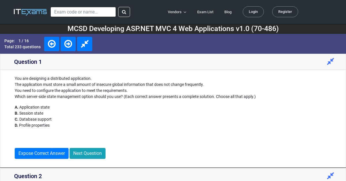
Task: Select answer D. Profile properties
Action: (x=32, y=125)
